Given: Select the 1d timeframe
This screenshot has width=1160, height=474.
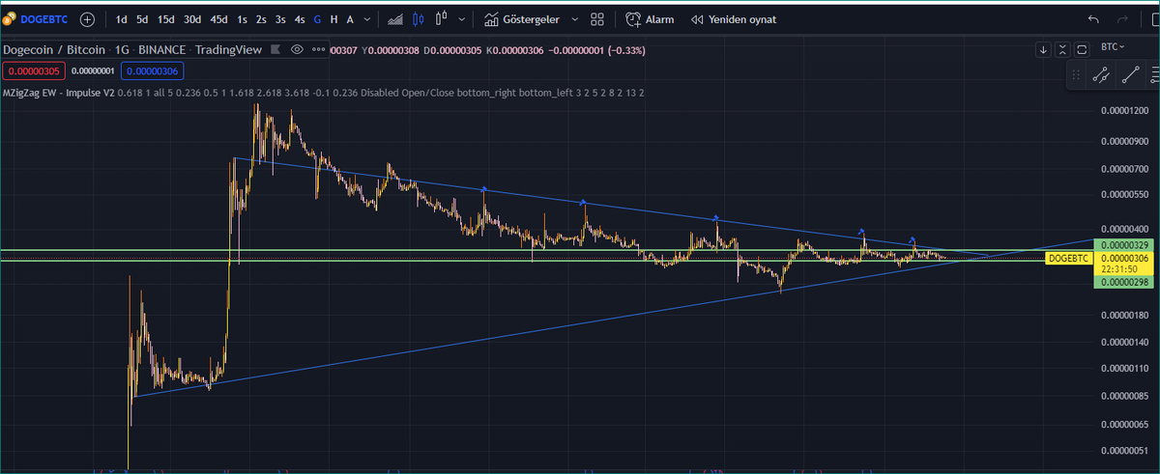Looking at the screenshot, I should pos(121,18).
